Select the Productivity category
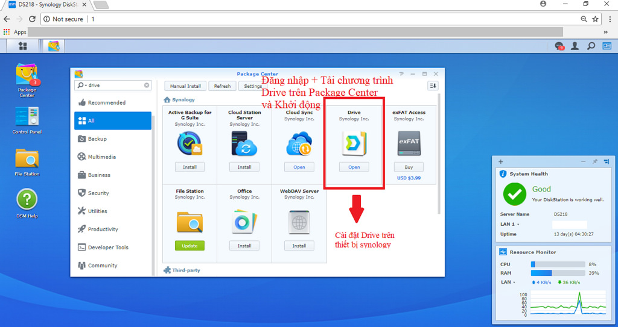Viewport: 618px width, 327px height. click(113, 229)
